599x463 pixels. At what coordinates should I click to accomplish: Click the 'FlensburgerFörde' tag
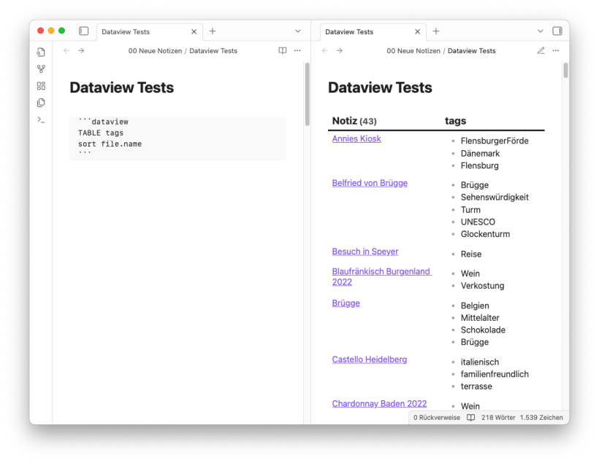495,141
